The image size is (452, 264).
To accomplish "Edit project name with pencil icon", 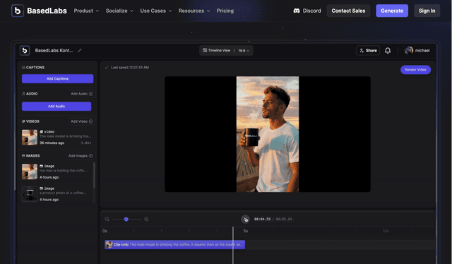I will pyautogui.click(x=80, y=50).
